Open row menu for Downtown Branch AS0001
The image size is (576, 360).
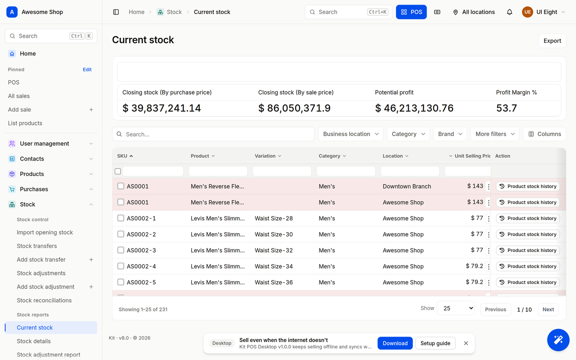click(489, 187)
